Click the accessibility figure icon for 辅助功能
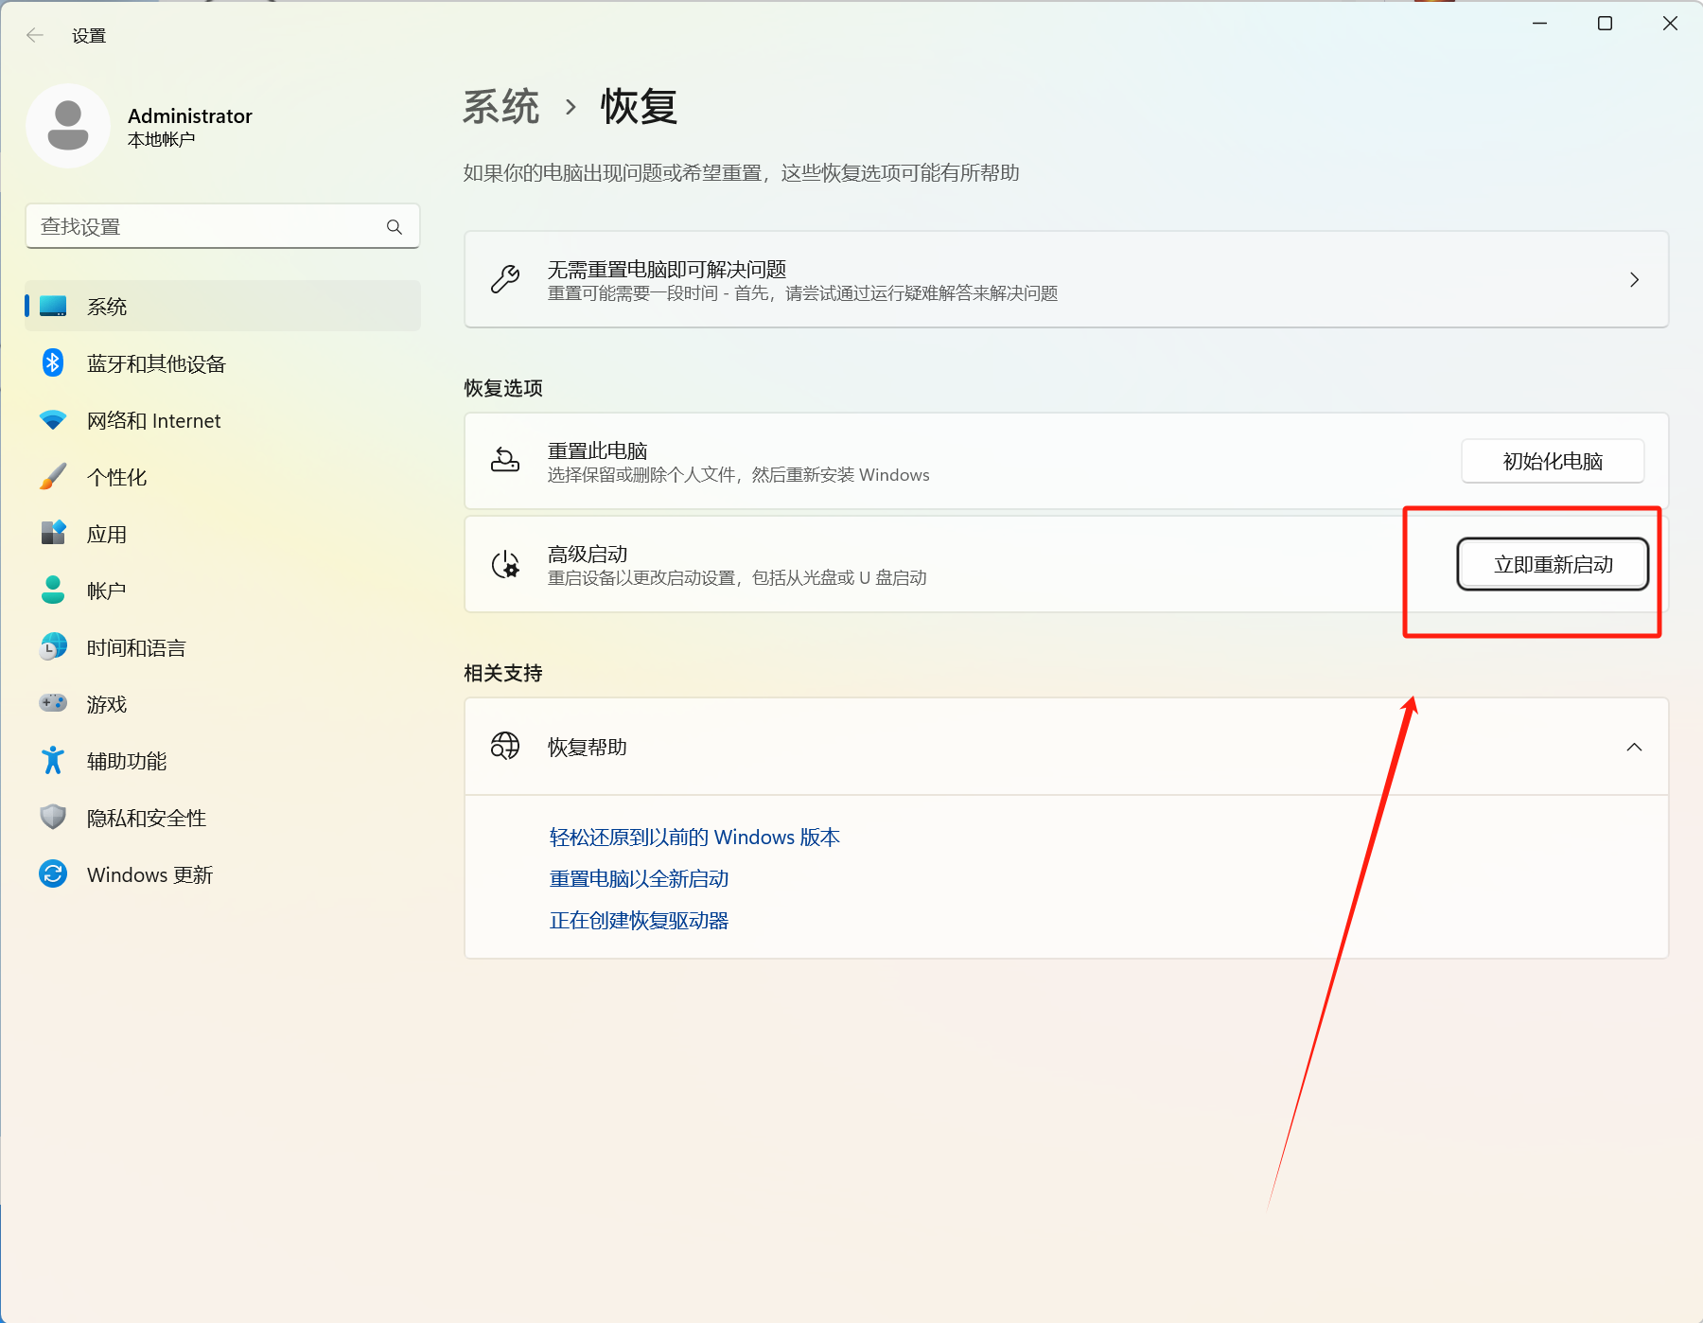Screen dimensions: 1703x1323 [53, 760]
